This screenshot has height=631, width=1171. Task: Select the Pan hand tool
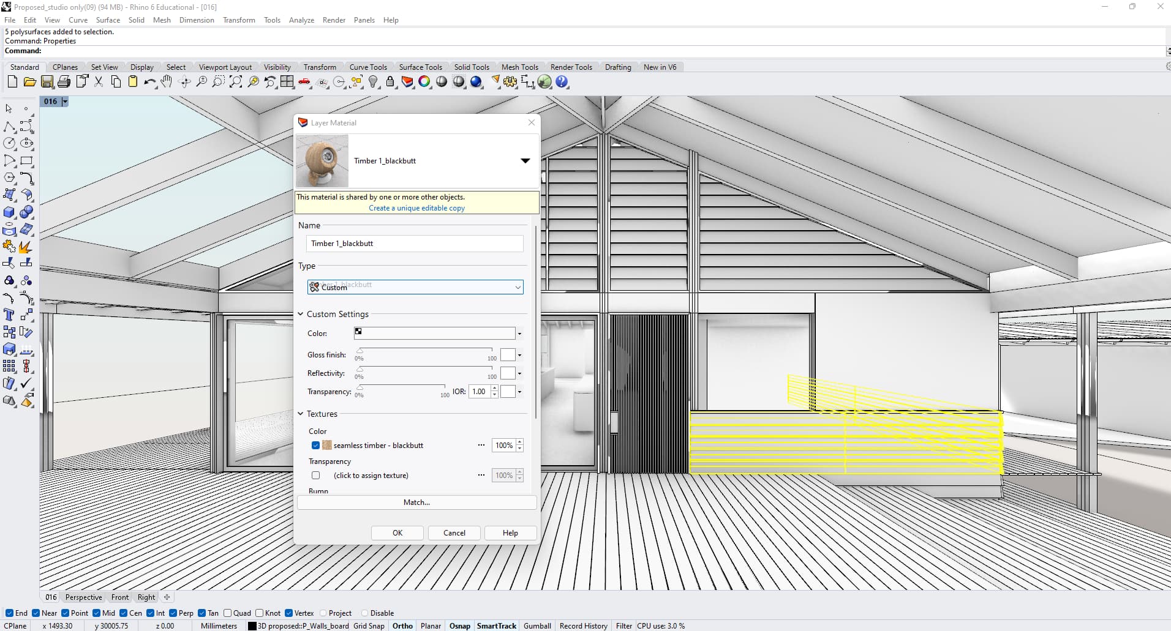point(167,81)
